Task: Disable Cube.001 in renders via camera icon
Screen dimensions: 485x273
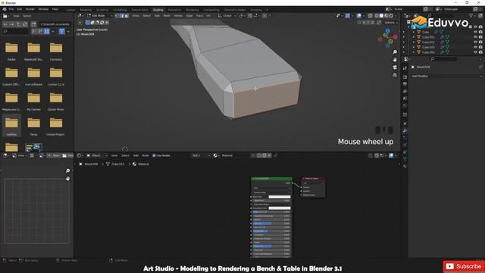Action: (x=480, y=37)
